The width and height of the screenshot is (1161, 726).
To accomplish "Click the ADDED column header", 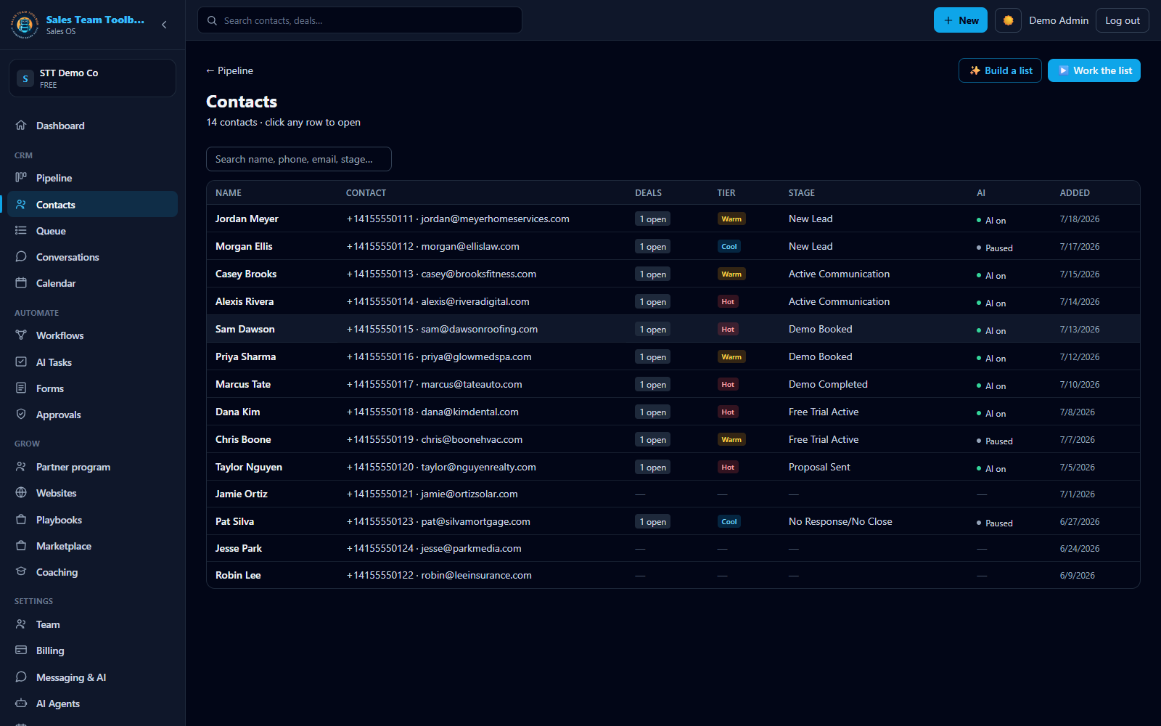I will coord(1075,193).
